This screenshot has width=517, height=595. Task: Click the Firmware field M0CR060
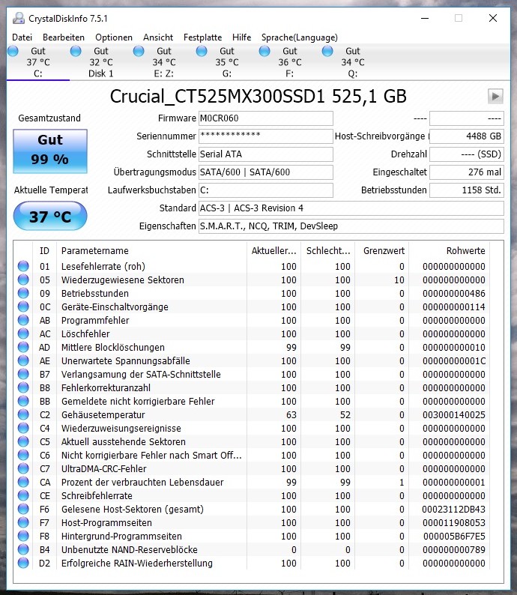coord(266,118)
